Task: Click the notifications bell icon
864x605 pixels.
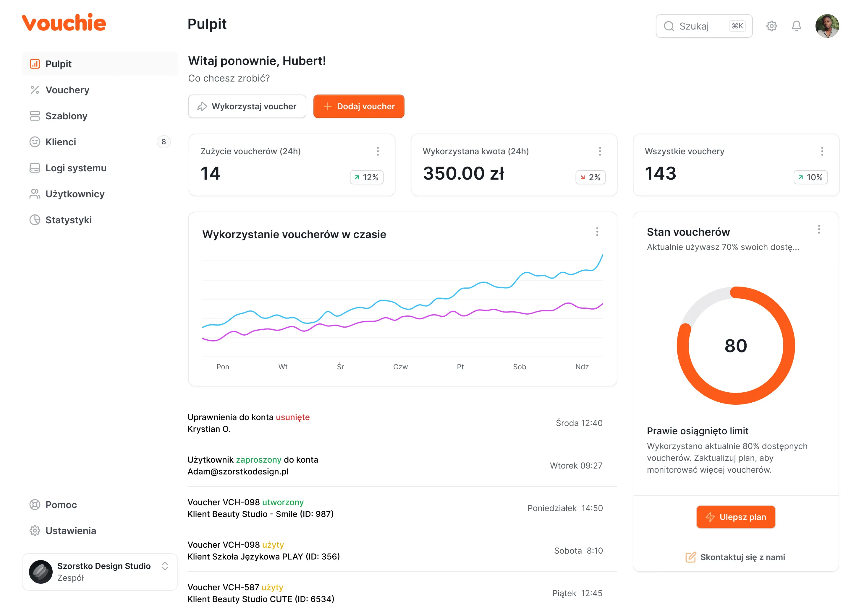Action: point(796,26)
